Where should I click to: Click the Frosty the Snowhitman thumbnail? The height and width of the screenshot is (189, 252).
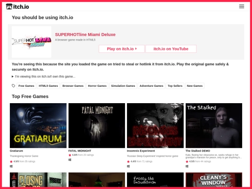(x=155, y=180)
